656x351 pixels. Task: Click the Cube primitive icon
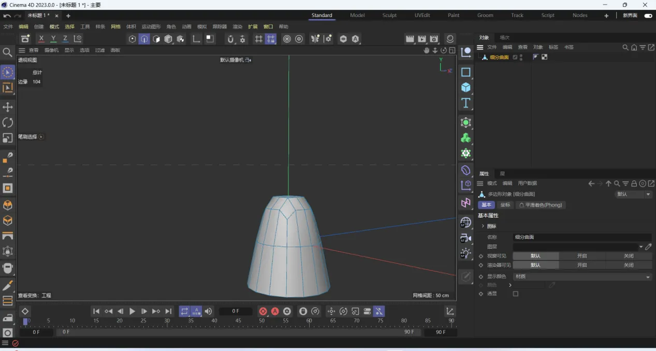click(x=466, y=87)
